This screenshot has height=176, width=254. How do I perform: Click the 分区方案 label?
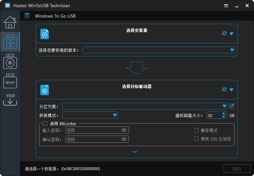pyautogui.click(x=49, y=107)
